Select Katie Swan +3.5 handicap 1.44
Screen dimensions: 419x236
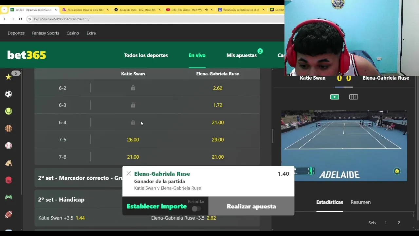point(62,218)
